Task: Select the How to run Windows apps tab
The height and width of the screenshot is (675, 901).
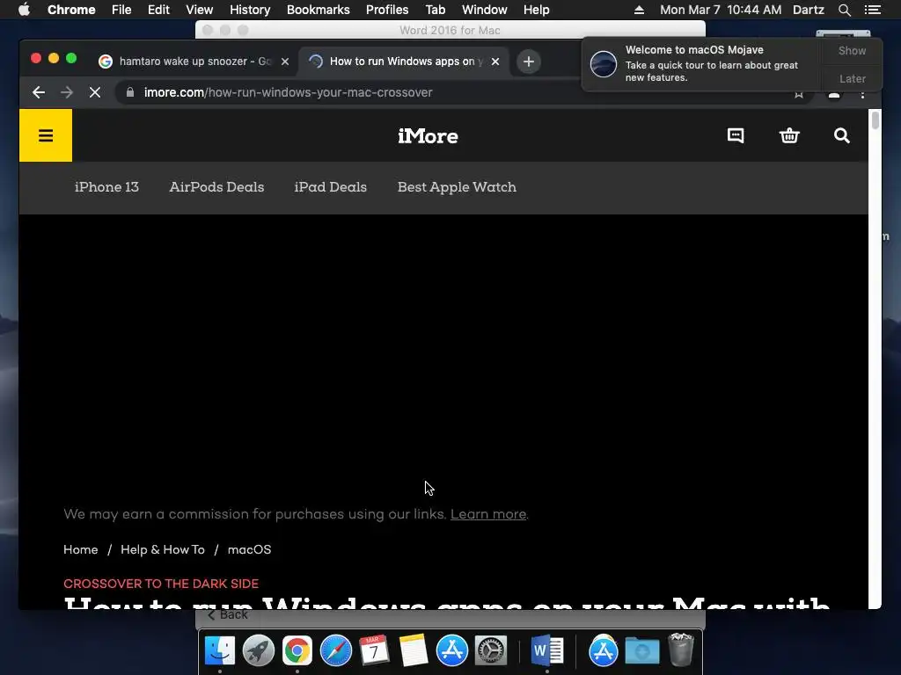Action: [x=403, y=62]
